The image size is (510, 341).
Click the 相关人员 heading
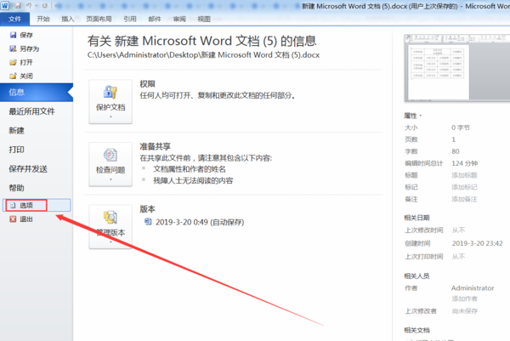tap(416, 276)
